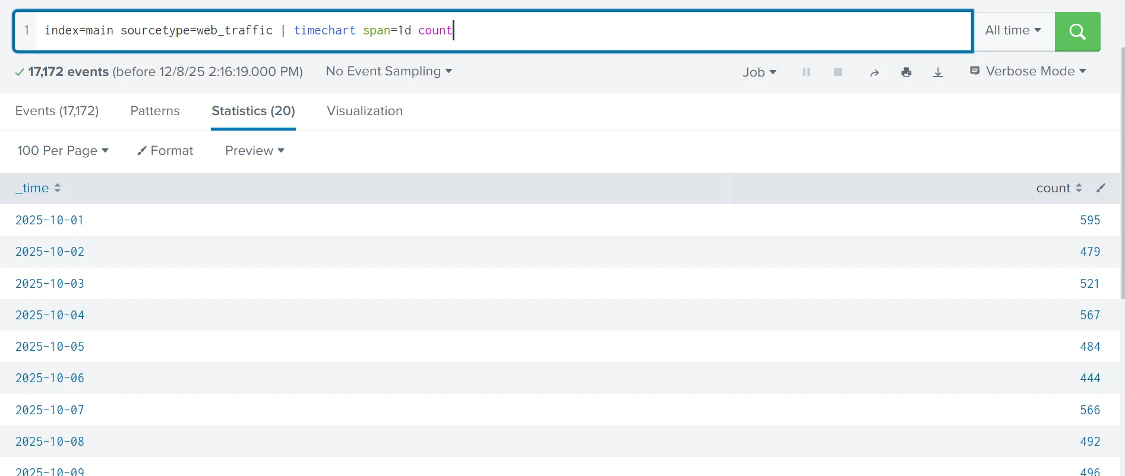The width and height of the screenshot is (1125, 476).
Task: Click into the search query input
Action: pyautogui.click(x=504, y=30)
